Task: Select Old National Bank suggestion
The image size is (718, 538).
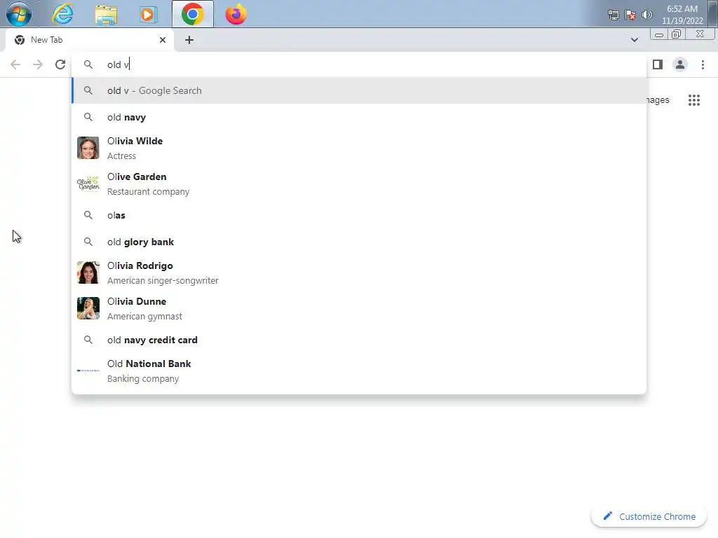Action: [359, 371]
